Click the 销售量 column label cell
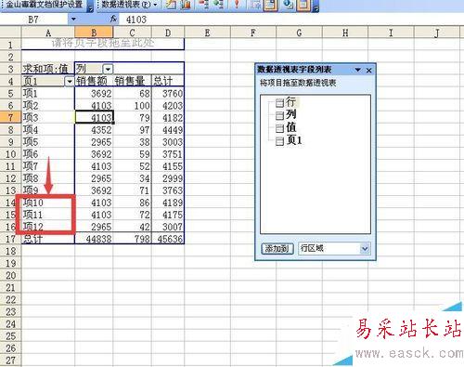Image resolution: width=464 pixels, height=367 pixels. 132,81
